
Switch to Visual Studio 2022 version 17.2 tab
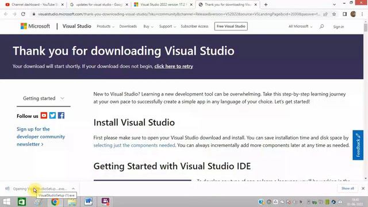[x=163, y=5]
